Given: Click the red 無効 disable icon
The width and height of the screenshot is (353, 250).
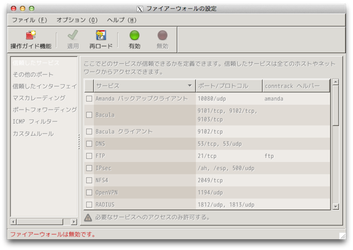Looking at the screenshot, I should pyautogui.click(x=162, y=36).
